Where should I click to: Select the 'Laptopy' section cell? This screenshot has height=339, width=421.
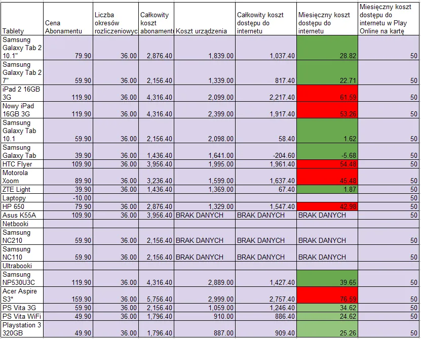point(22,198)
